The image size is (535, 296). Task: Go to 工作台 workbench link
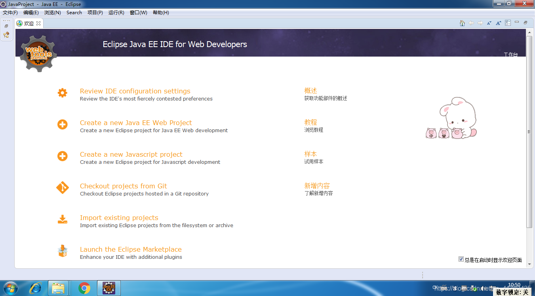(511, 54)
